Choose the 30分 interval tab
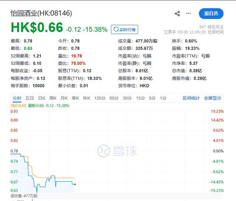The height and width of the screenshot is (201, 236). (127, 98)
